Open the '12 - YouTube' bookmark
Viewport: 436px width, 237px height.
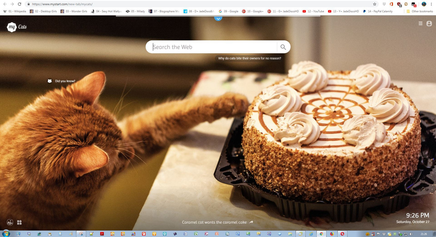point(313,11)
